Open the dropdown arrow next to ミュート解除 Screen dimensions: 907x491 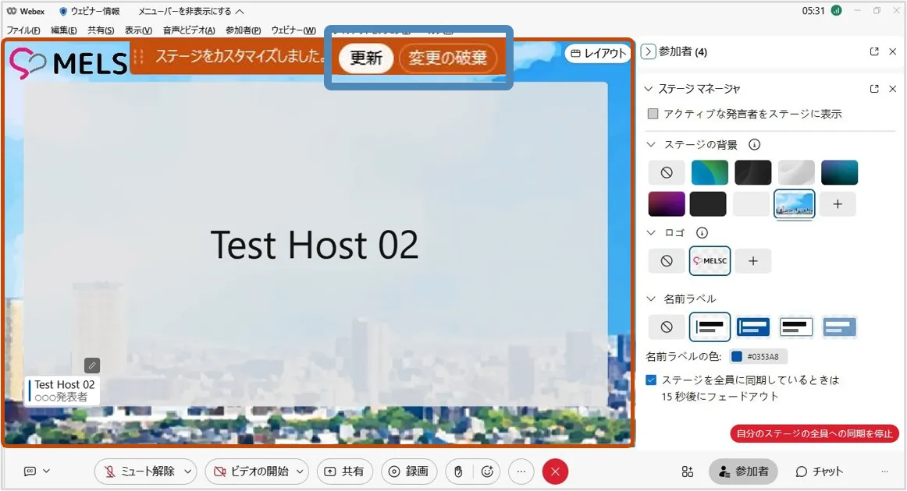[187, 472]
